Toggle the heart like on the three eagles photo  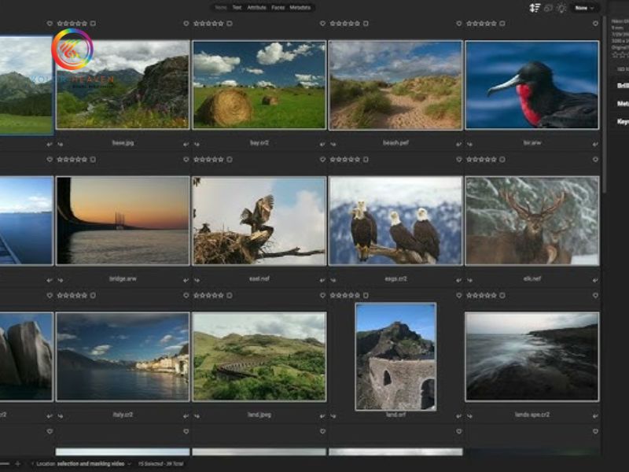coord(459,160)
